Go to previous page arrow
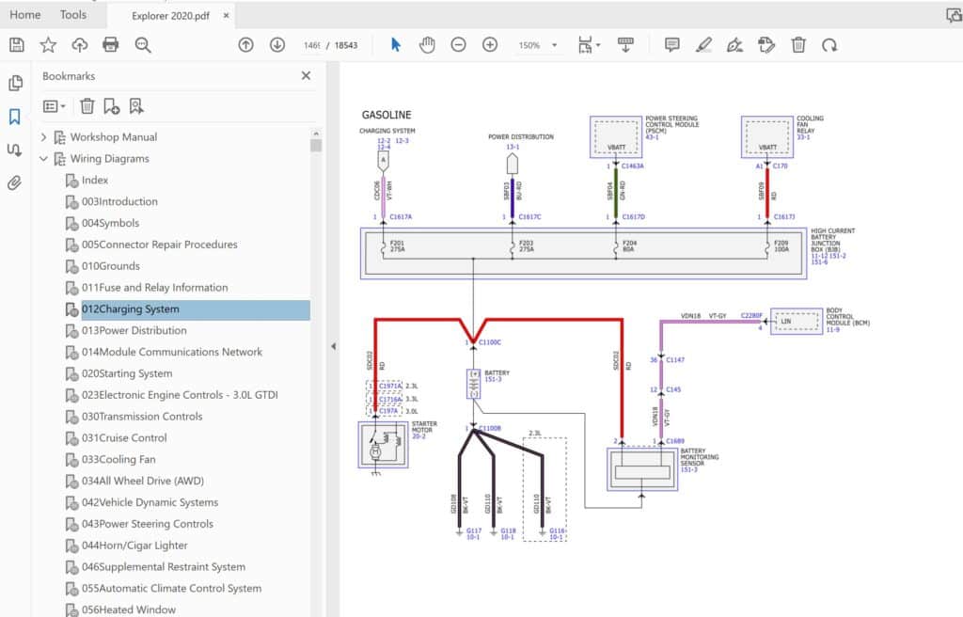 (x=246, y=45)
